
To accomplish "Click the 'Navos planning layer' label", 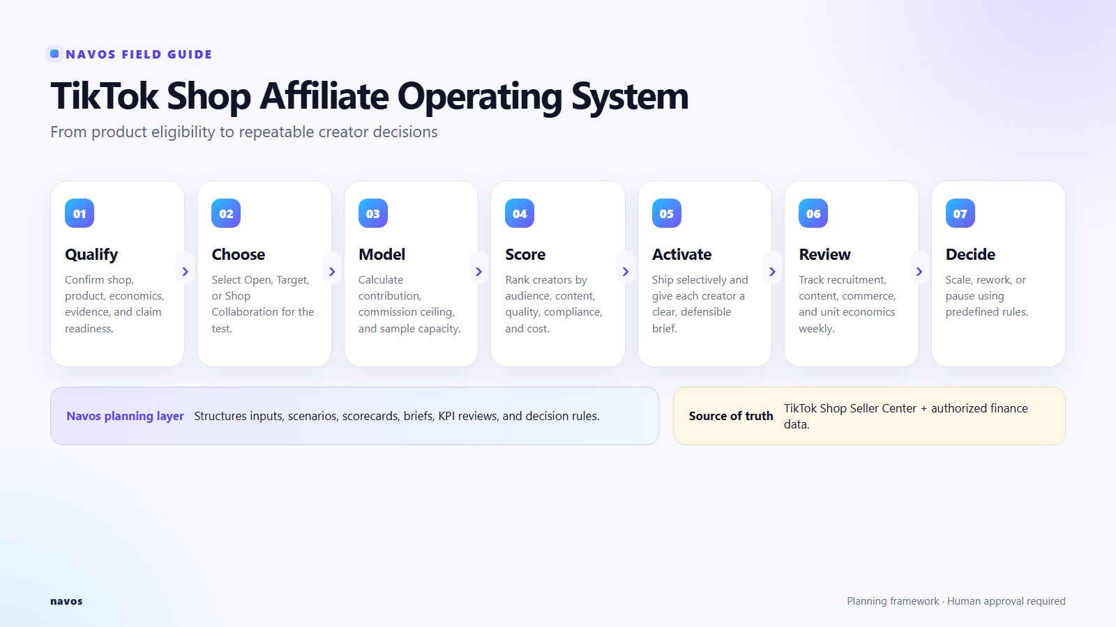I will tap(125, 416).
